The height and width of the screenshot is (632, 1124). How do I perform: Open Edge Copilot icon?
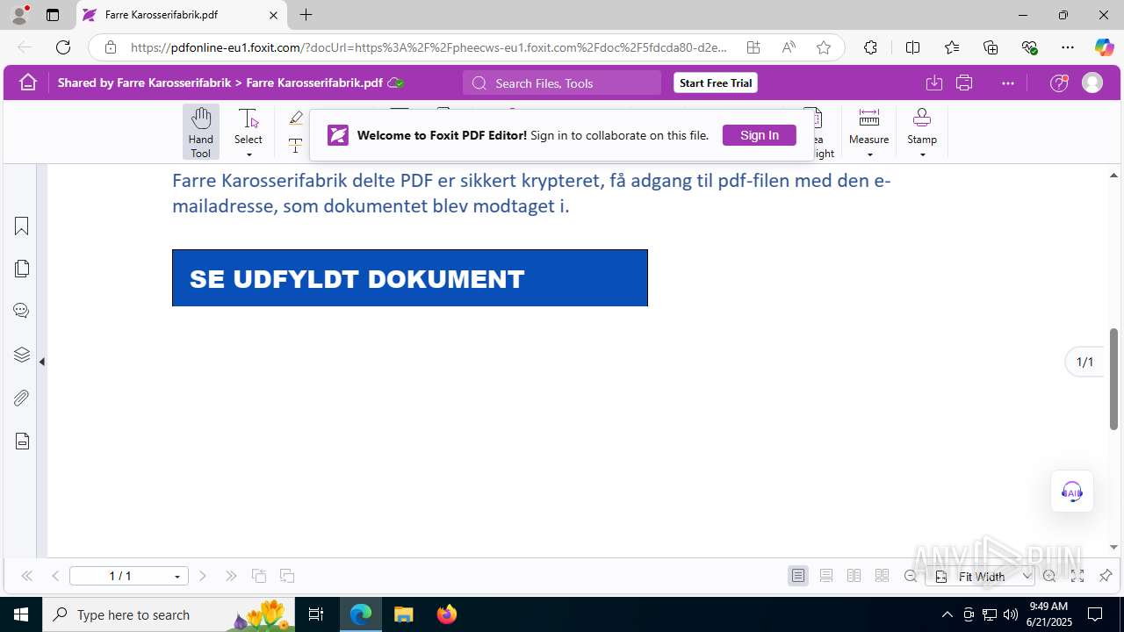(1104, 47)
